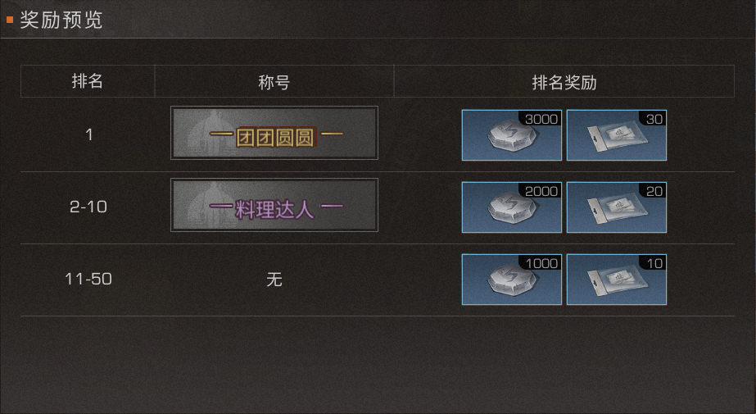Screen dimensions: 756x414
Task: View the 团团圆圆 title badge
Action: [x=274, y=133]
